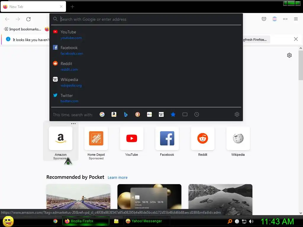Search this time with DuckDuckGo

pos(138,114)
